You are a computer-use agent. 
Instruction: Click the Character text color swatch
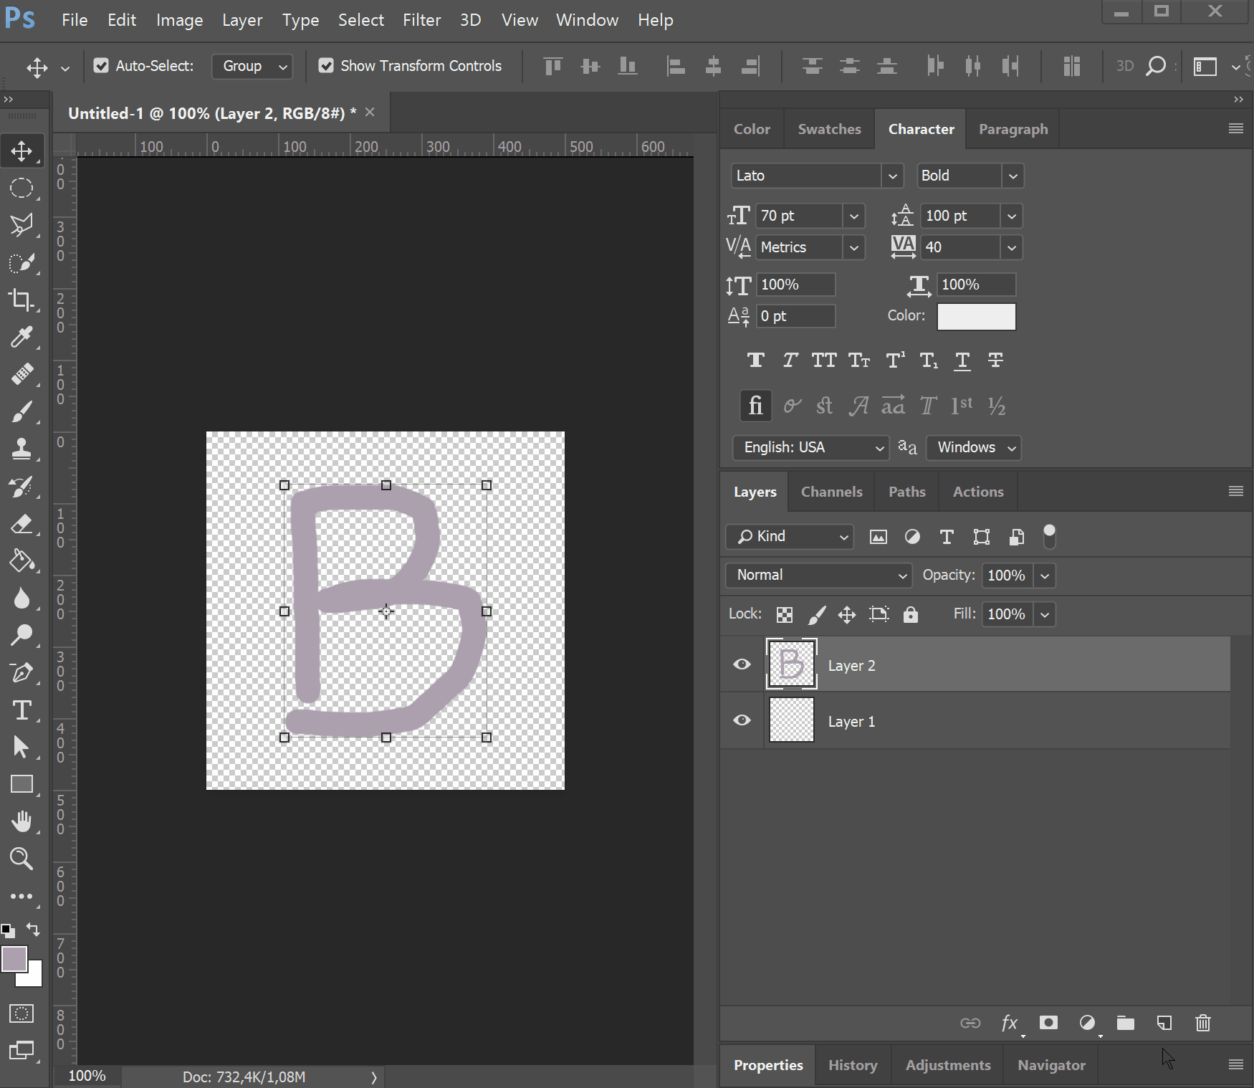click(976, 316)
